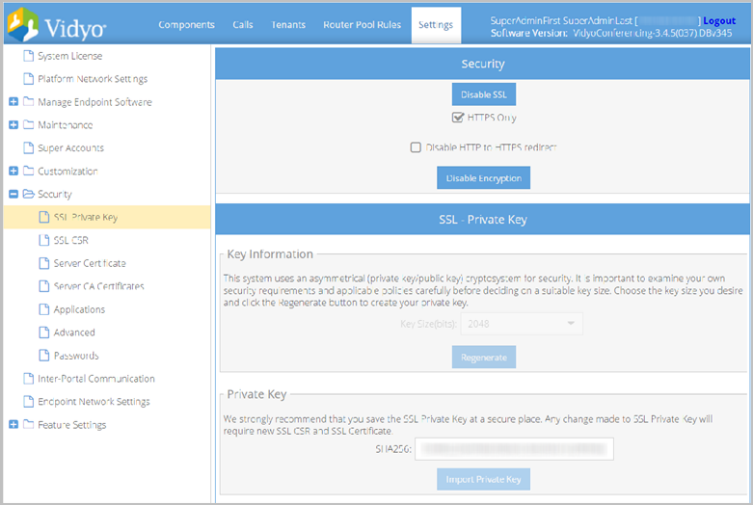Screen dimensions: 753x505
Task: Click the Disable Encryption button
Action: [x=484, y=178]
